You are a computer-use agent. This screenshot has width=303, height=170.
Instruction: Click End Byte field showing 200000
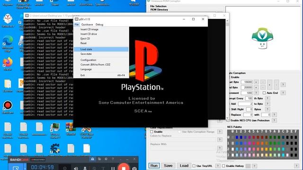pyautogui.click(x=247, y=87)
